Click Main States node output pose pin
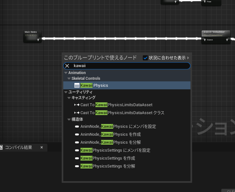This screenshot has height=192, width=235. click(38, 40)
